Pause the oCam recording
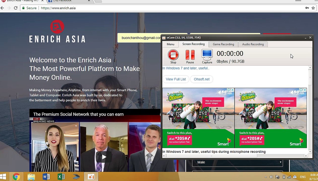 (x=190, y=55)
